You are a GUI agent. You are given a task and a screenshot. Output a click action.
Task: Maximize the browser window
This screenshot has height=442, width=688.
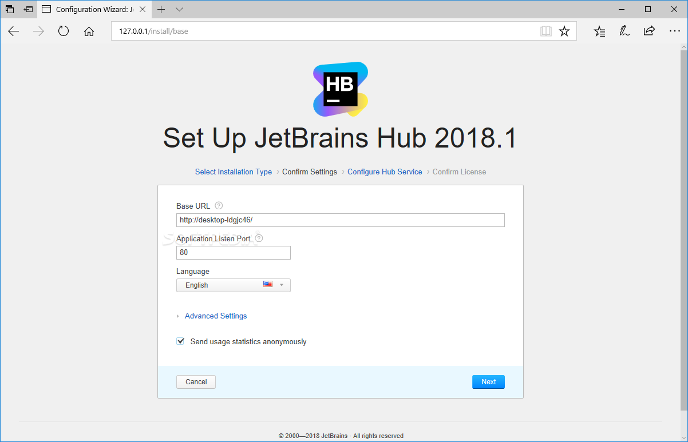pyautogui.click(x=648, y=9)
